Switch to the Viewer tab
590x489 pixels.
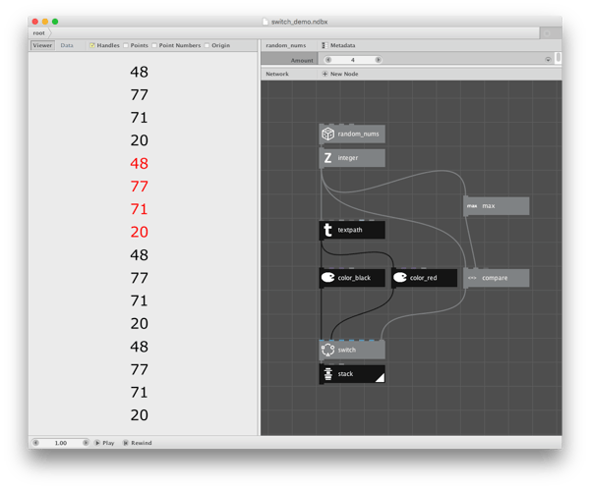[x=42, y=45]
